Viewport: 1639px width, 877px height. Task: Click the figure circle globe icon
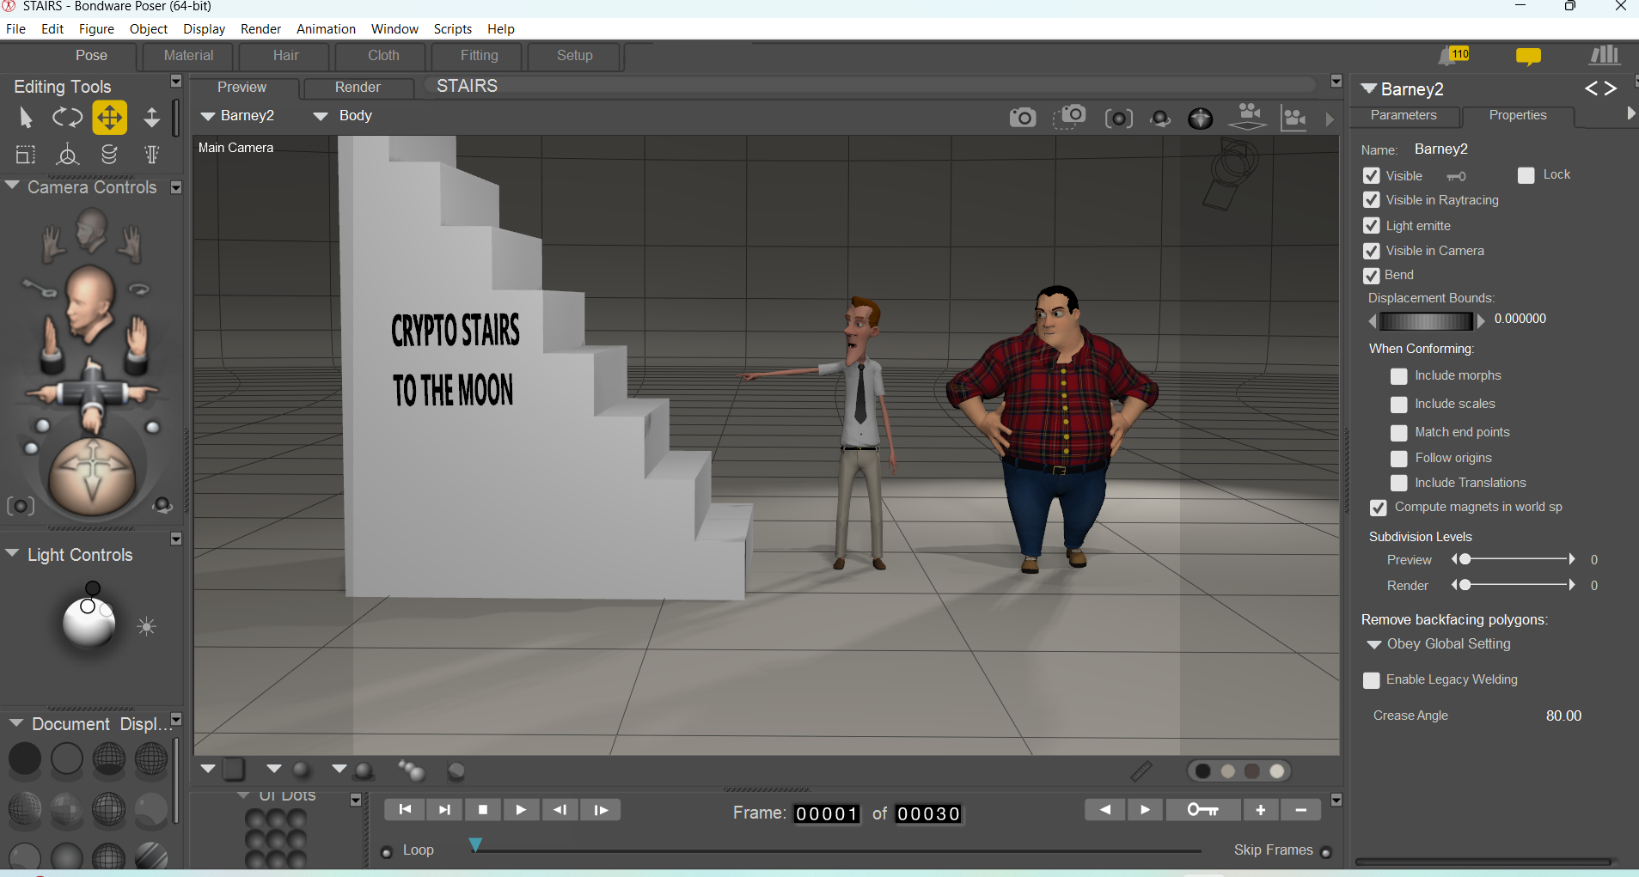tap(1201, 119)
